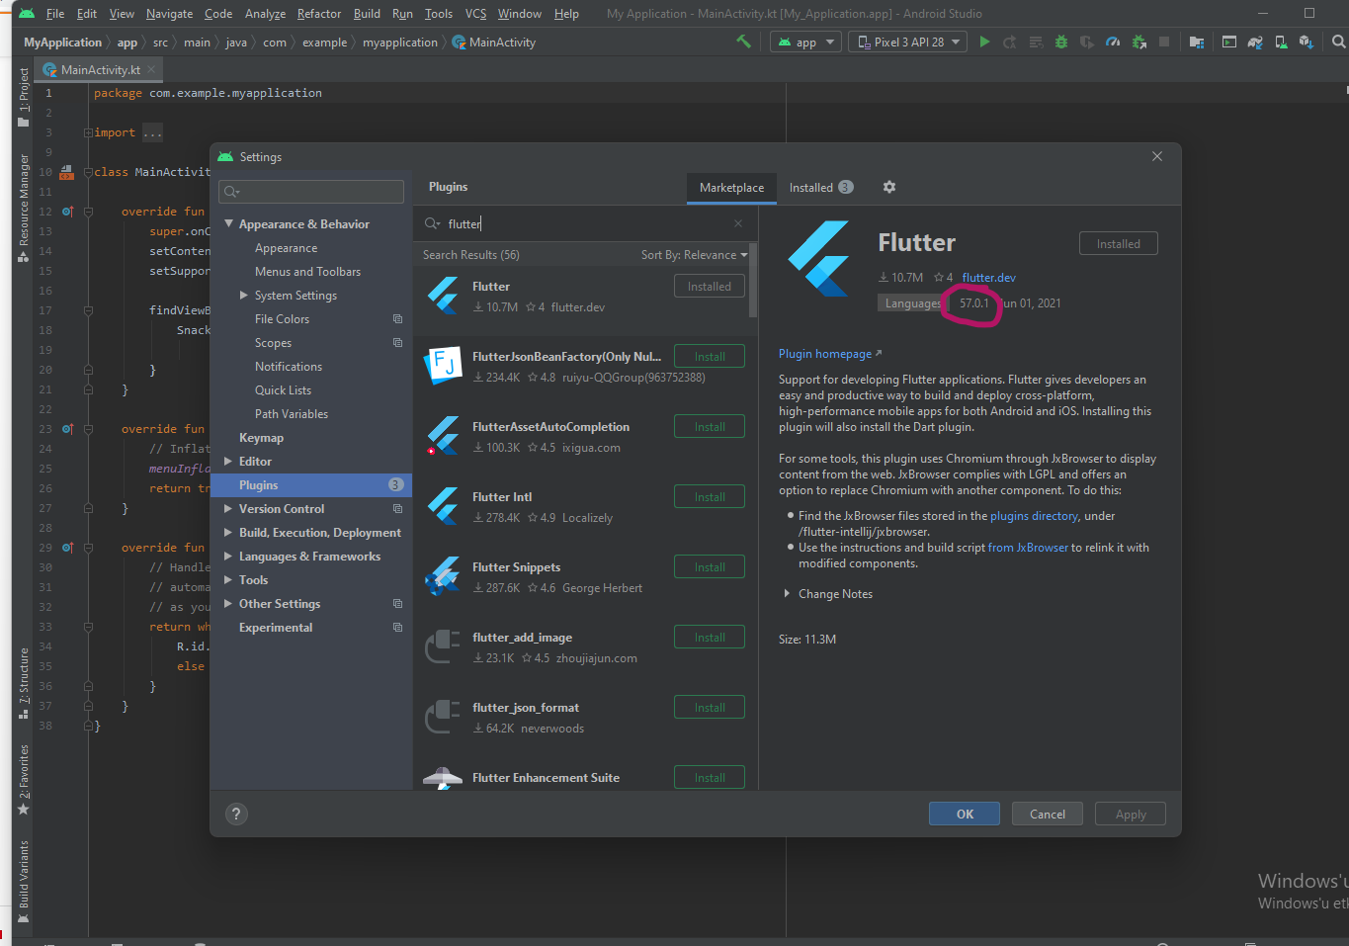Click the Run Anything toolbar icon
Image resolution: width=1349 pixels, height=946 pixels.
point(1229,42)
